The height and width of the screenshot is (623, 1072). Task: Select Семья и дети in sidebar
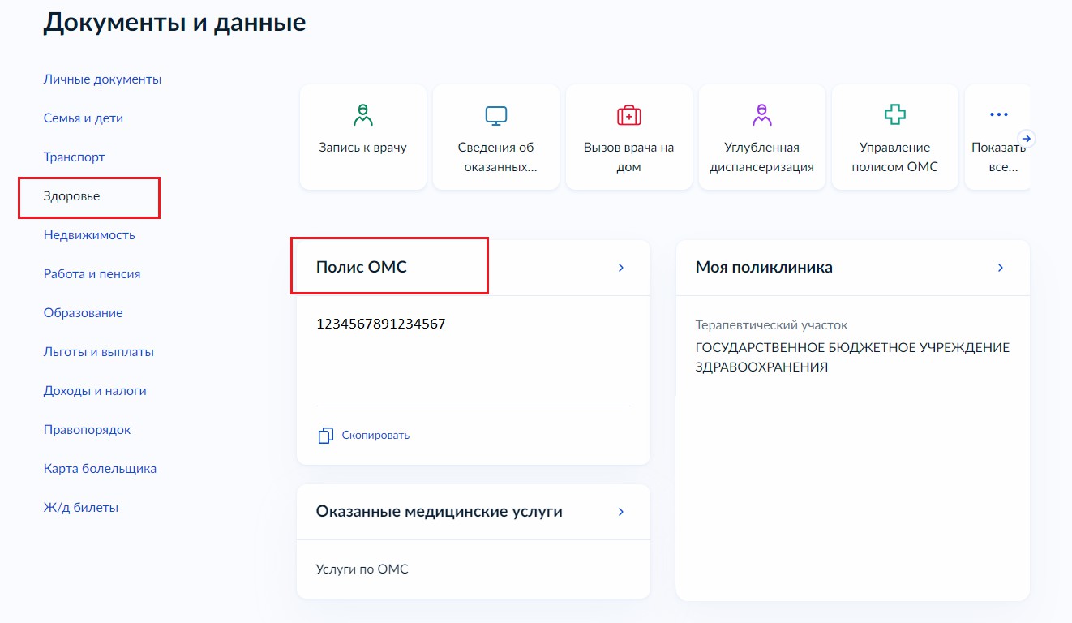click(84, 118)
